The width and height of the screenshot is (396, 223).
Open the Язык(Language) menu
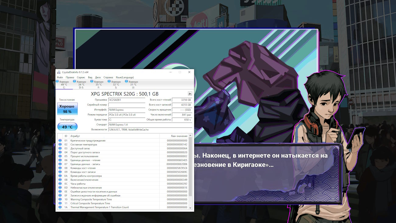[125, 77]
